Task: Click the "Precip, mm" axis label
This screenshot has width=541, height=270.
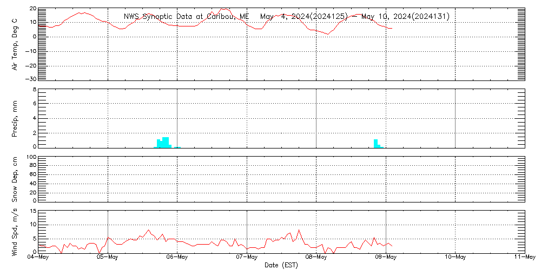Action: [x=15, y=118]
